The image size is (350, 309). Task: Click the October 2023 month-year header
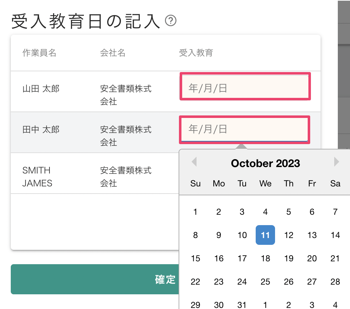(x=265, y=163)
